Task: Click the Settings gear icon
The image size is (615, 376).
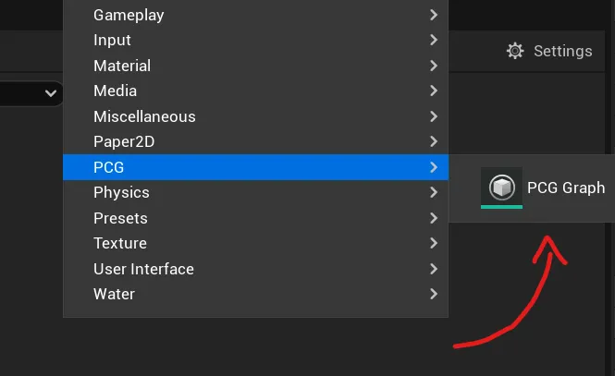Action: [515, 52]
